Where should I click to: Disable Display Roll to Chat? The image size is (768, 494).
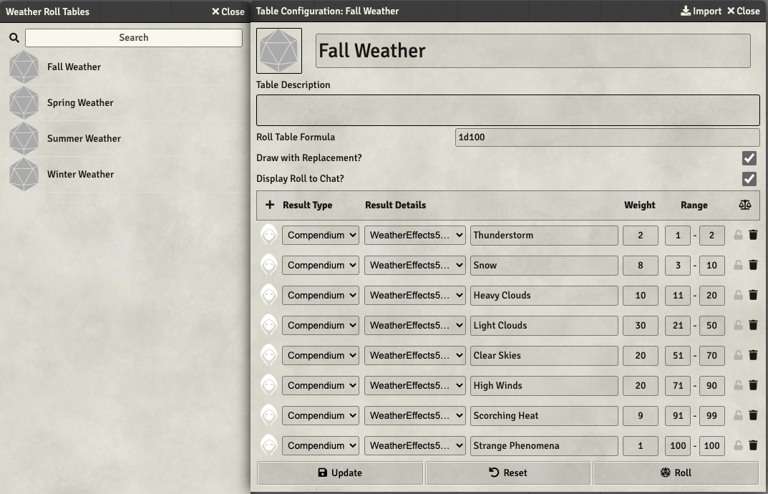coord(749,179)
